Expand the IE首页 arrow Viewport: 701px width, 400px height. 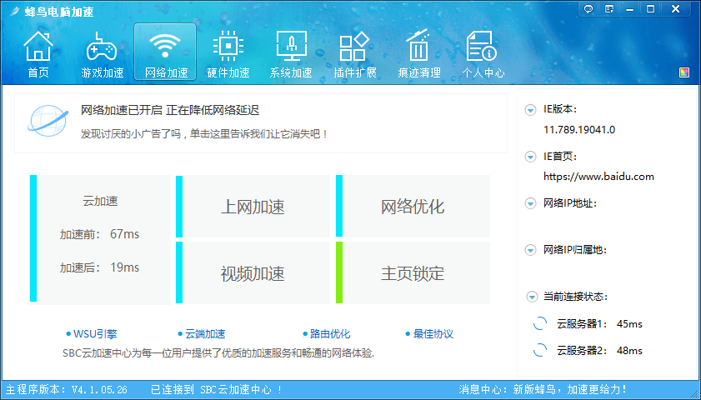click(x=530, y=157)
